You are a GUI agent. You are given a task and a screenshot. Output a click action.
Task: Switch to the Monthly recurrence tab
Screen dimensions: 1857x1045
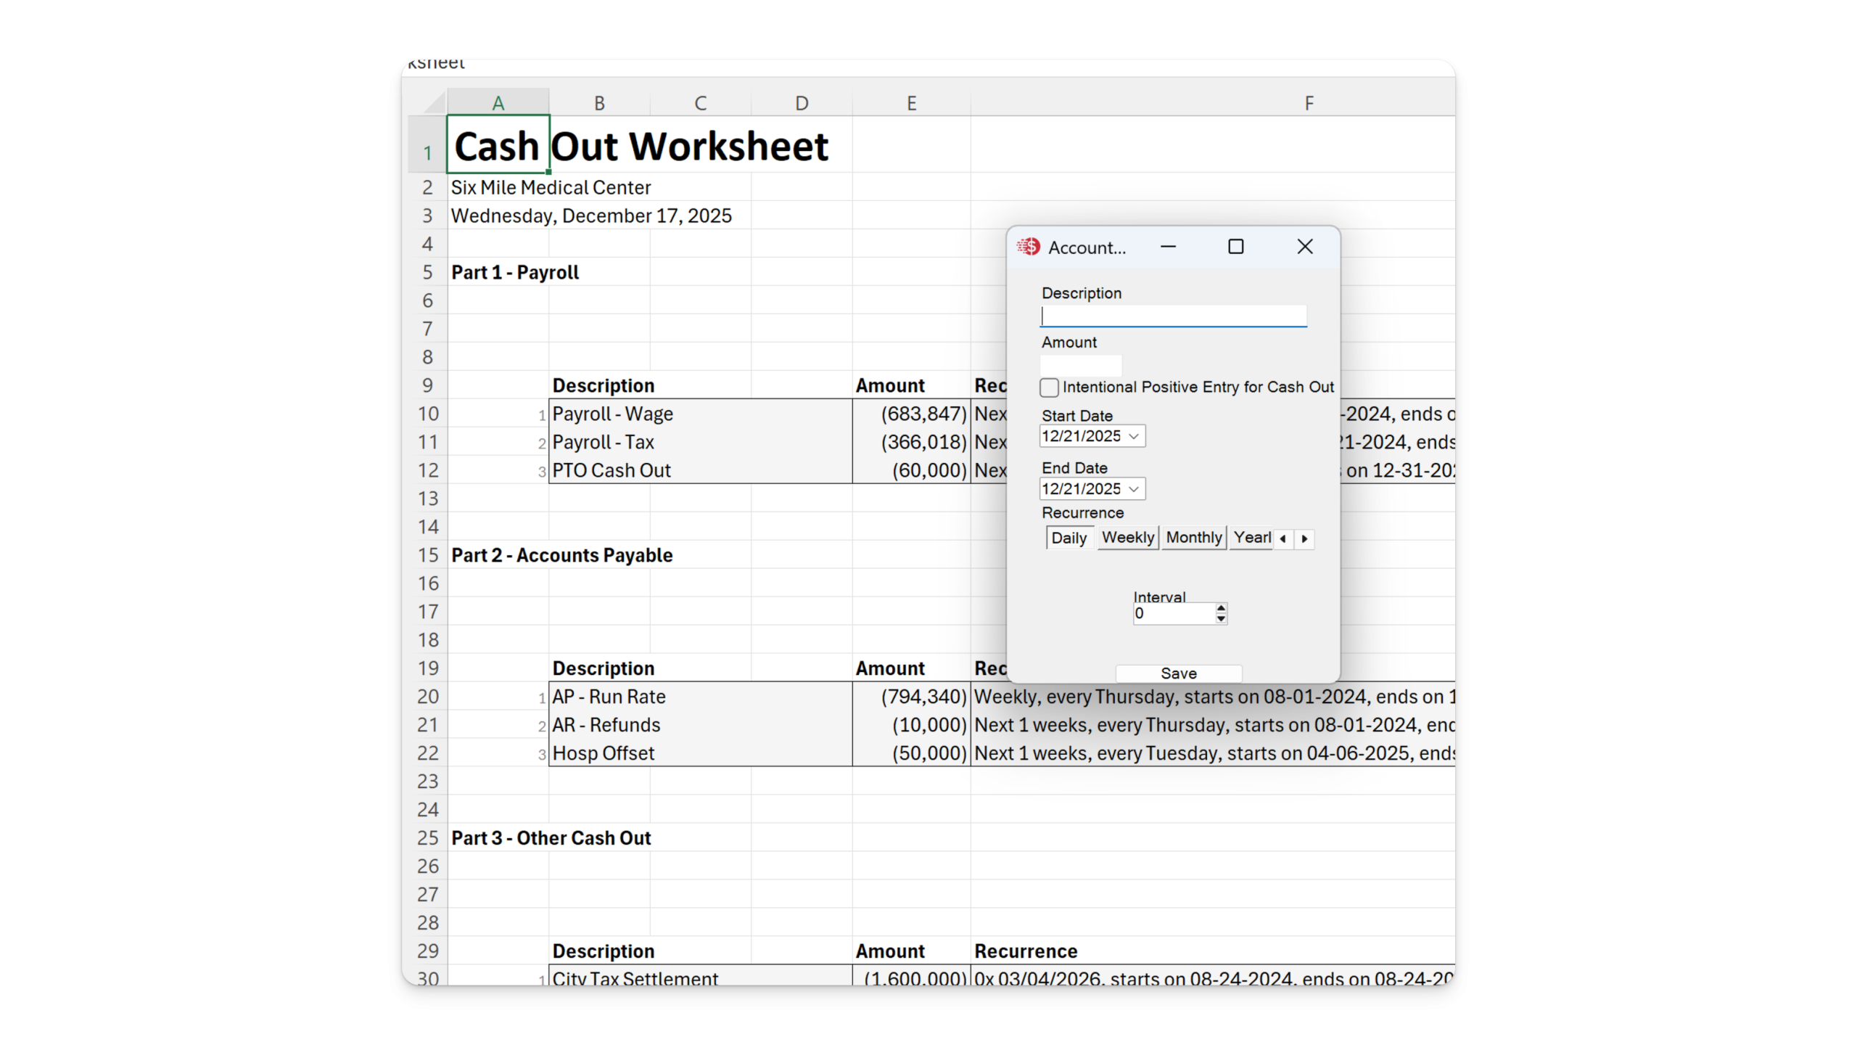(1193, 538)
